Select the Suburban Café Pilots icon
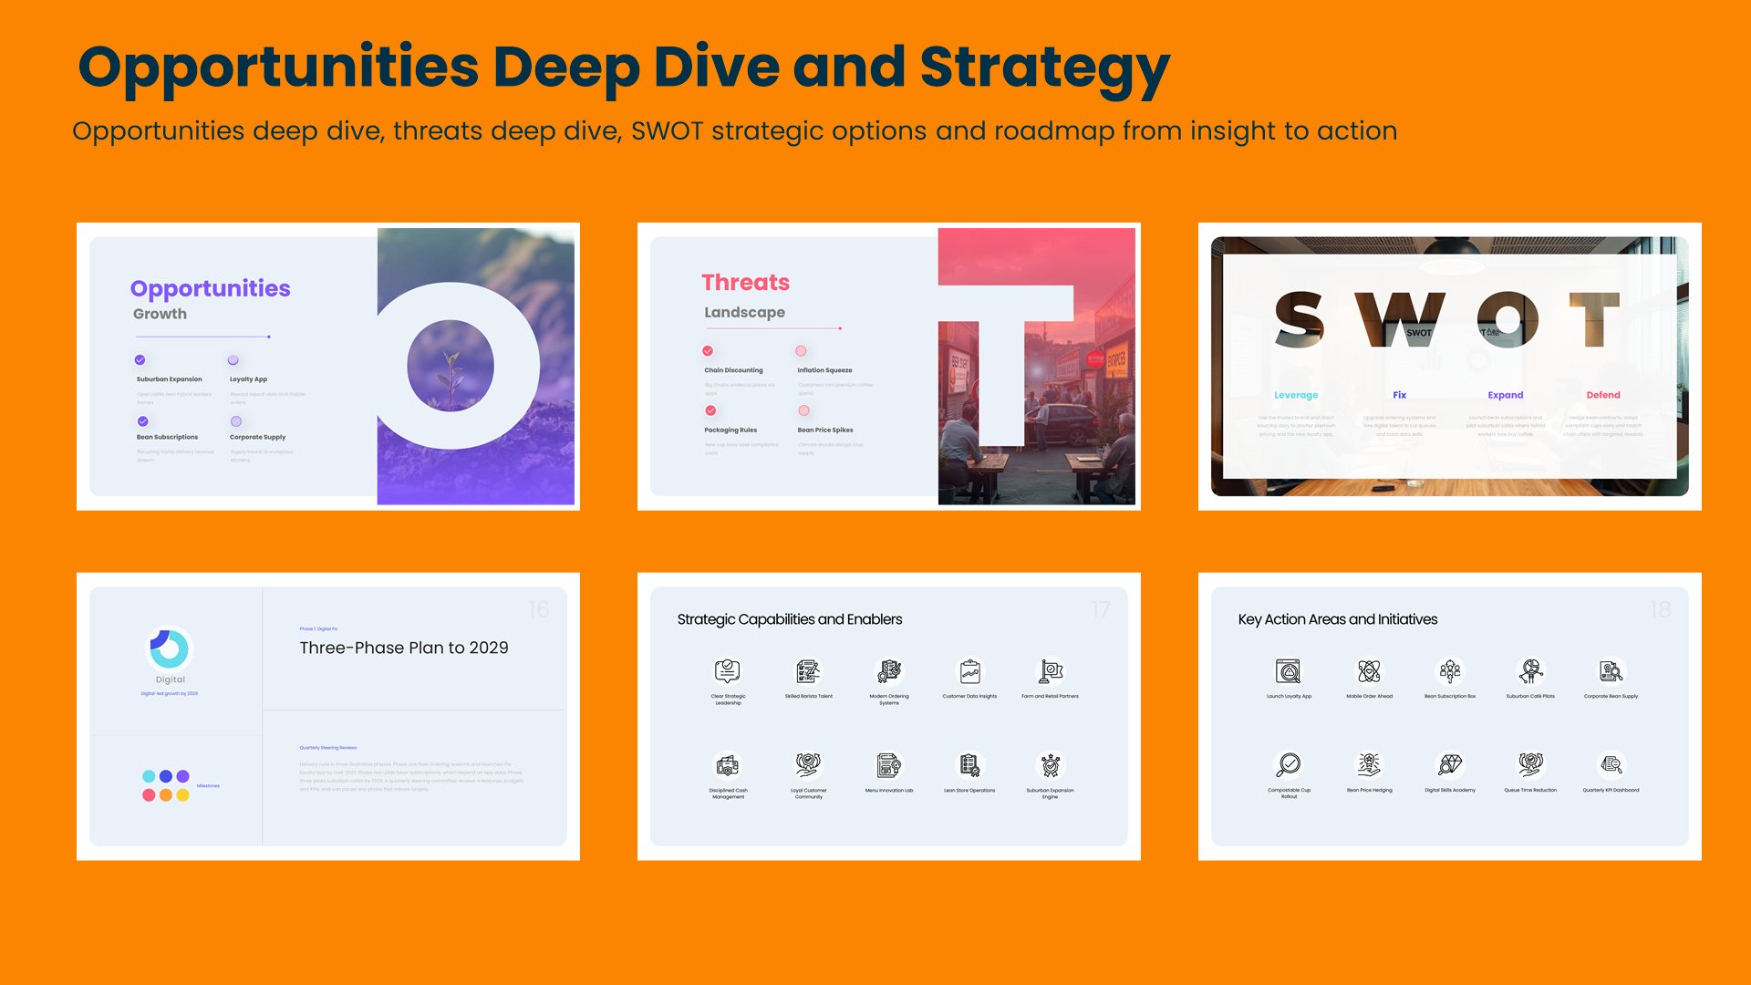The height and width of the screenshot is (985, 1751). [x=1530, y=671]
